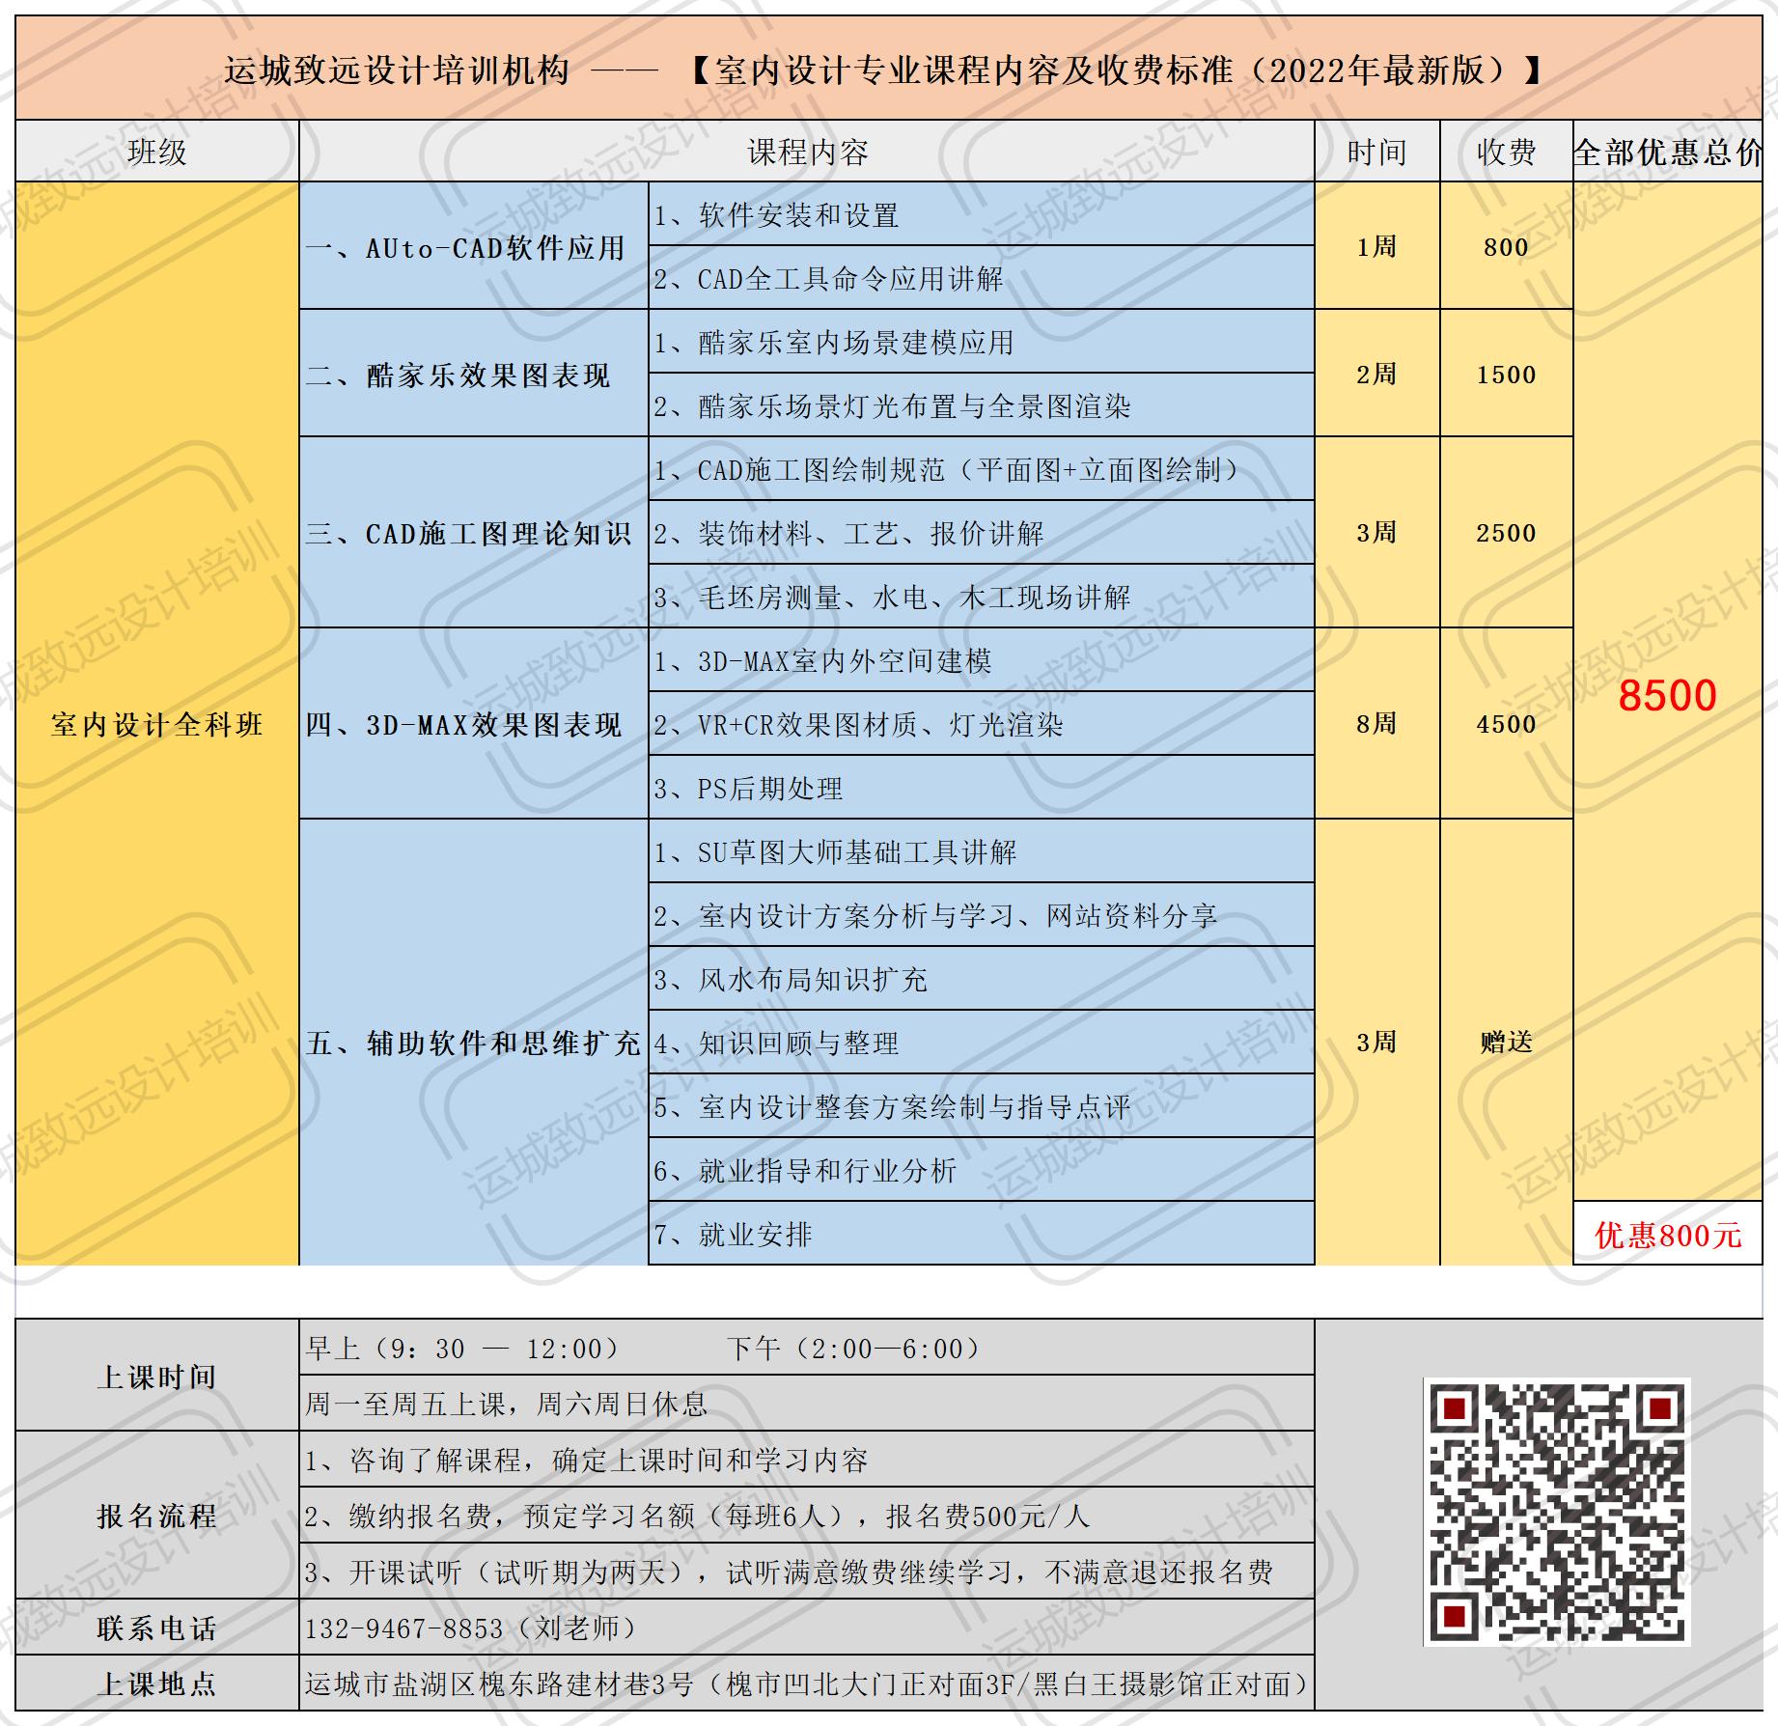
Task: Click the 赠送 fee cell
Action: pyautogui.click(x=1506, y=1043)
